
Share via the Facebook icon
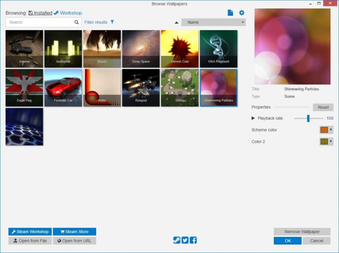193,240
